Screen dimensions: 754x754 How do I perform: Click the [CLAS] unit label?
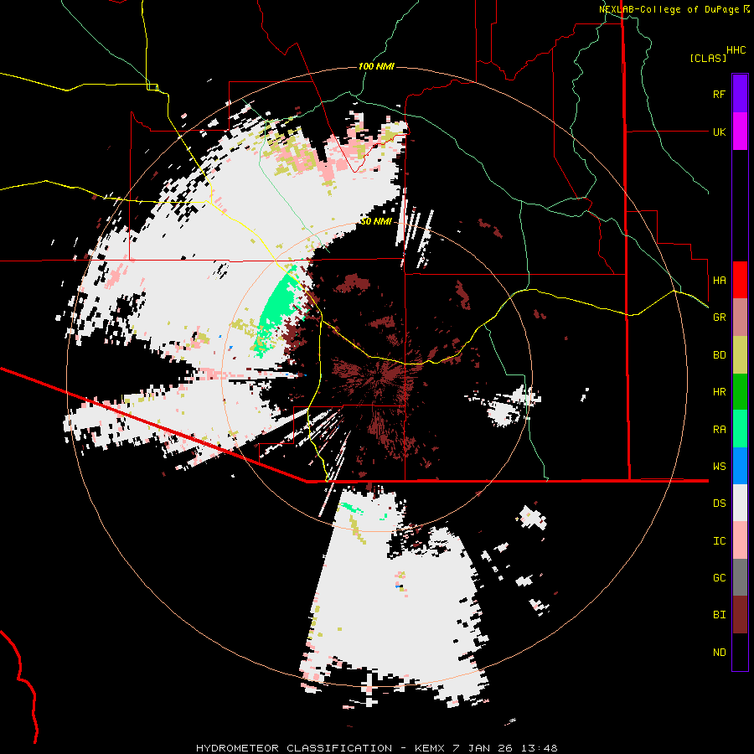coord(708,59)
